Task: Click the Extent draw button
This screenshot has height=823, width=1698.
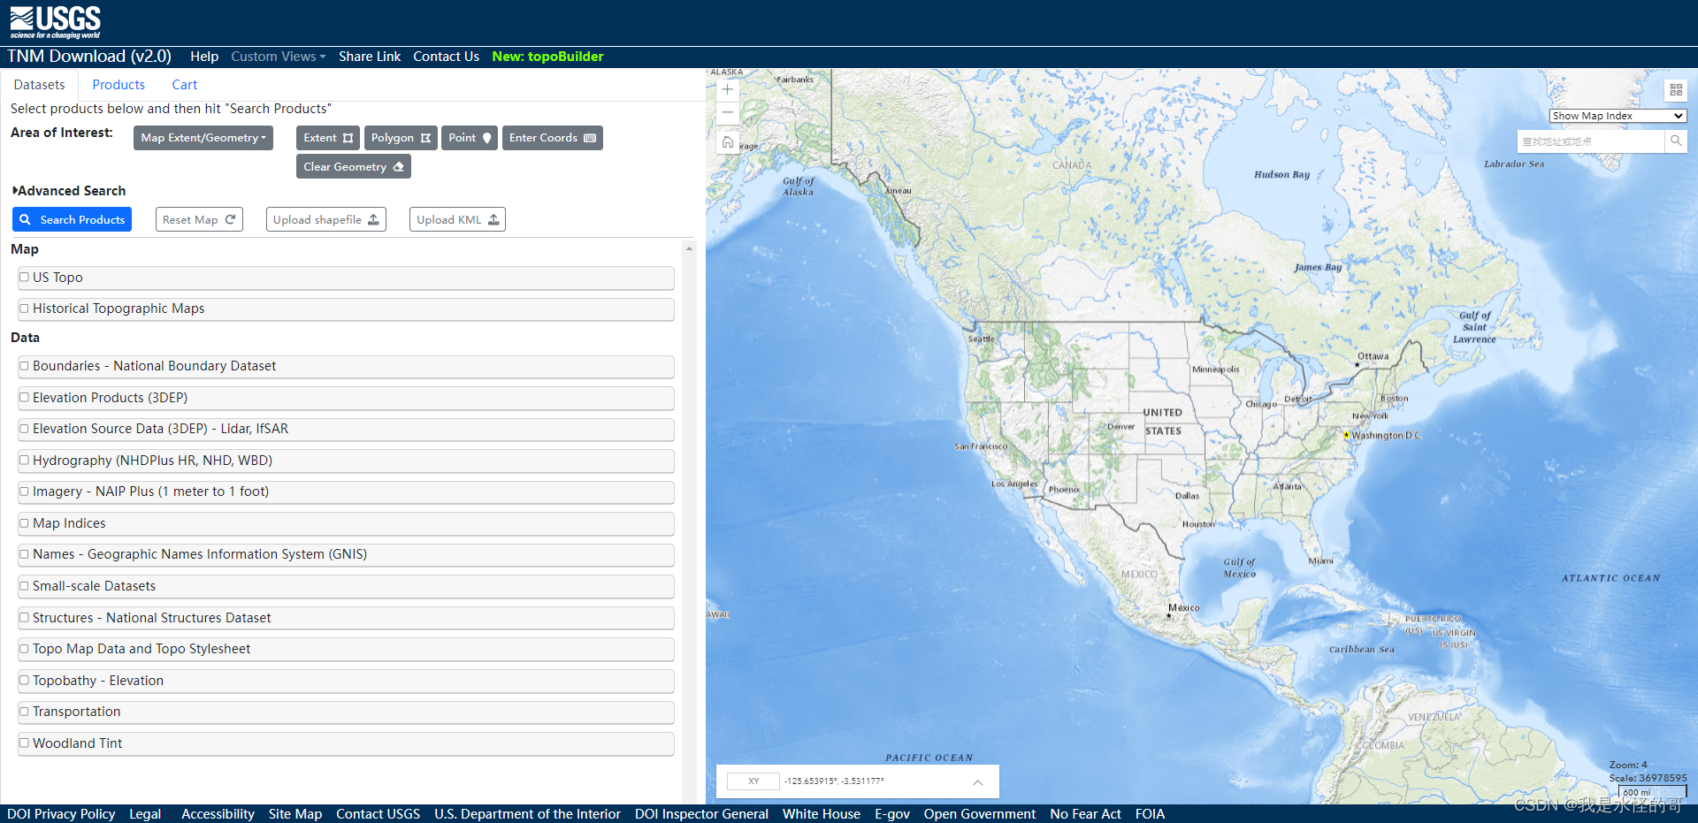Action: [328, 138]
